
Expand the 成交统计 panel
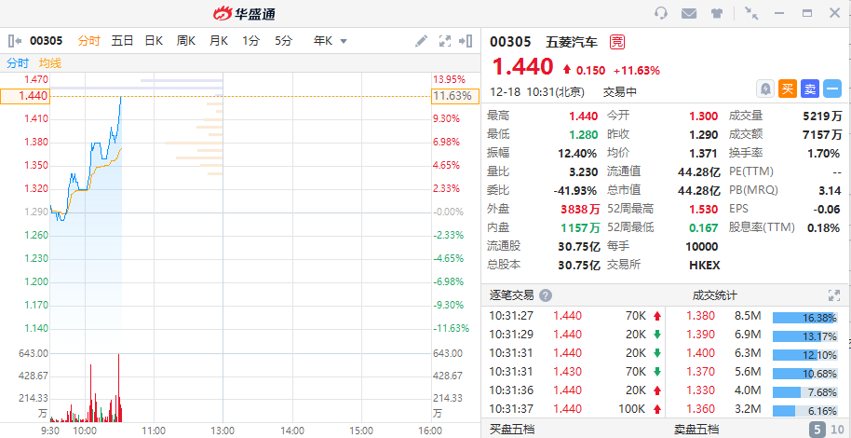tap(834, 295)
